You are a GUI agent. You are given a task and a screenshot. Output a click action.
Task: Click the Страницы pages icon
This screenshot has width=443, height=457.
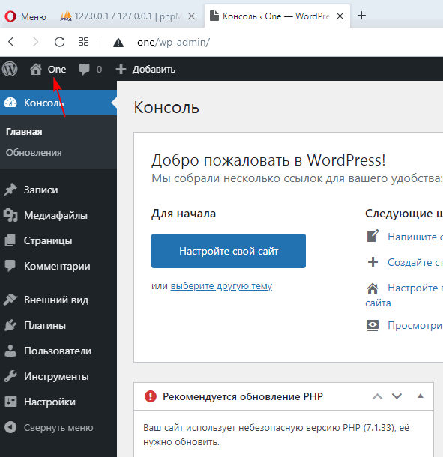(10, 240)
